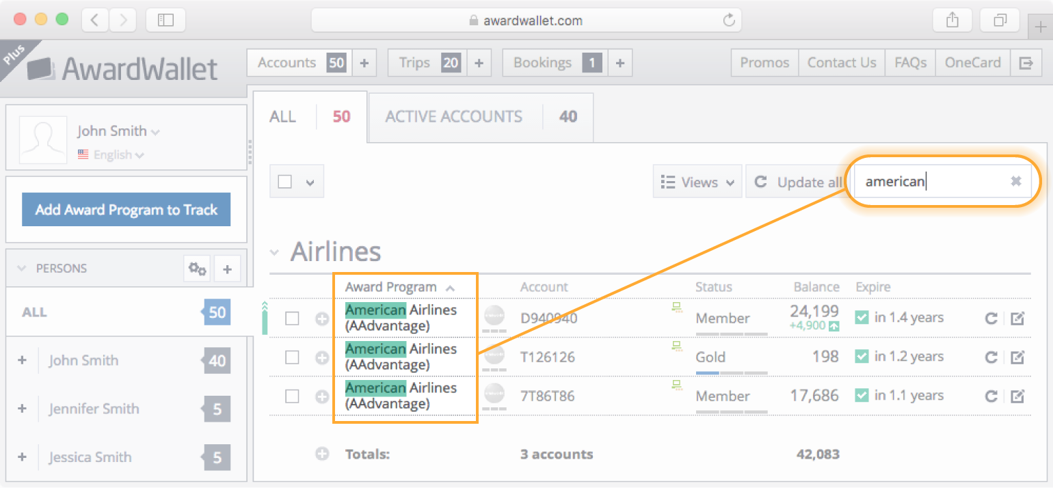Expand details for account 7T86T86 row
Screen dimensions: 1053x488
pos(322,396)
